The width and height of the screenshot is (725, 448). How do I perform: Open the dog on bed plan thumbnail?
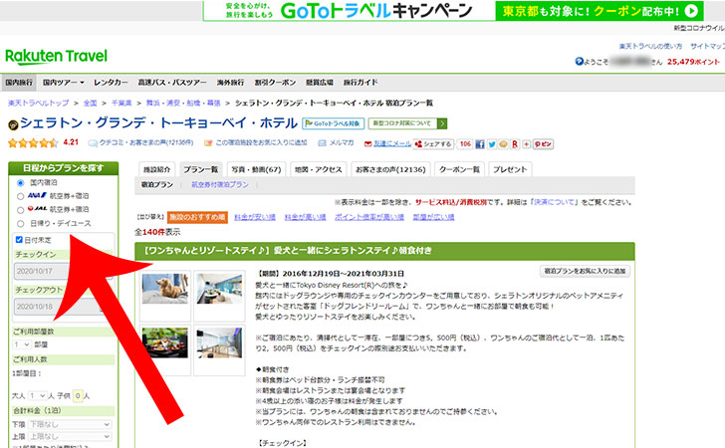click(165, 289)
